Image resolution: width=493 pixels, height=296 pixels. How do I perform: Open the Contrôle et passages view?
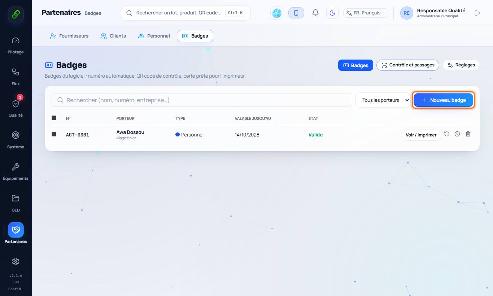408,65
